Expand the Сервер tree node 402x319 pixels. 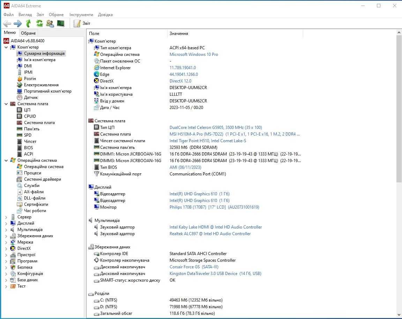click(x=6, y=217)
